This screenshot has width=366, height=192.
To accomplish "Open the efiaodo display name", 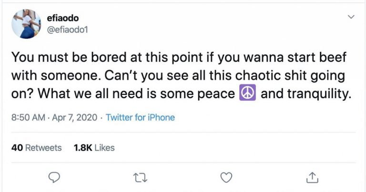I will [x=63, y=18].
